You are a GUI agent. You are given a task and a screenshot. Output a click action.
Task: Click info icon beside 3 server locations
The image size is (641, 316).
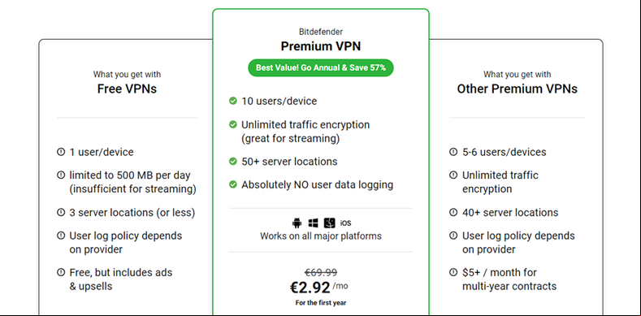pyautogui.click(x=61, y=212)
